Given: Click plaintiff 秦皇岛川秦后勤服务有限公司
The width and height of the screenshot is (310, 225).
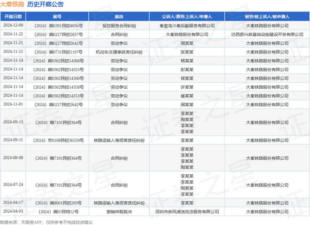Looking at the screenshot, I should (x=187, y=26).
